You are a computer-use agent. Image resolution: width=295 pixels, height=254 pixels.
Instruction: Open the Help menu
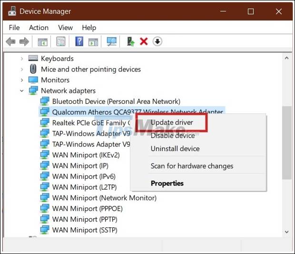89,28
